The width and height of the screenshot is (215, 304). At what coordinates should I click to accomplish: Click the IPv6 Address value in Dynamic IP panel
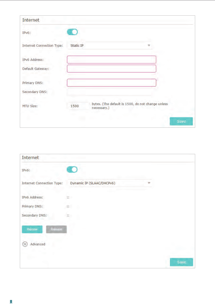[x=68, y=197]
